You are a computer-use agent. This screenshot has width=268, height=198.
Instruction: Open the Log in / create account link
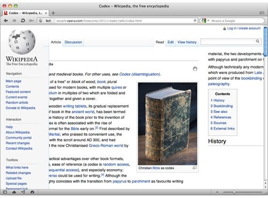tap(244, 28)
